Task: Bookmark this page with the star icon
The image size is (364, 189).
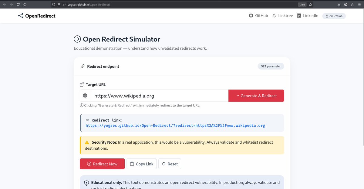Action: coord(310,5)
